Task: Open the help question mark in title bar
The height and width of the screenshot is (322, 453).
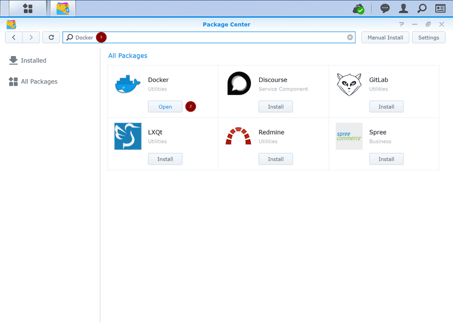Action: (x=401, y=24)
